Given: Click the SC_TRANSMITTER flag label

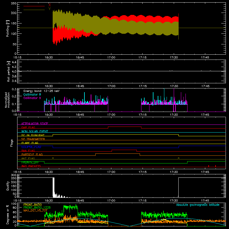Looking at the screenshot, I should pos(33,139).
